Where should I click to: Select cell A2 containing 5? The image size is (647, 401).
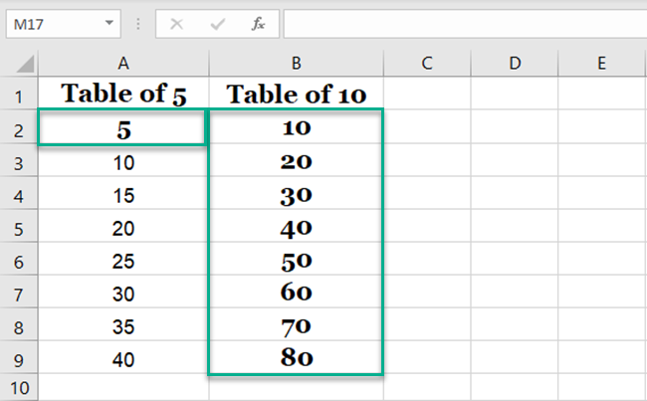[122, 128]
